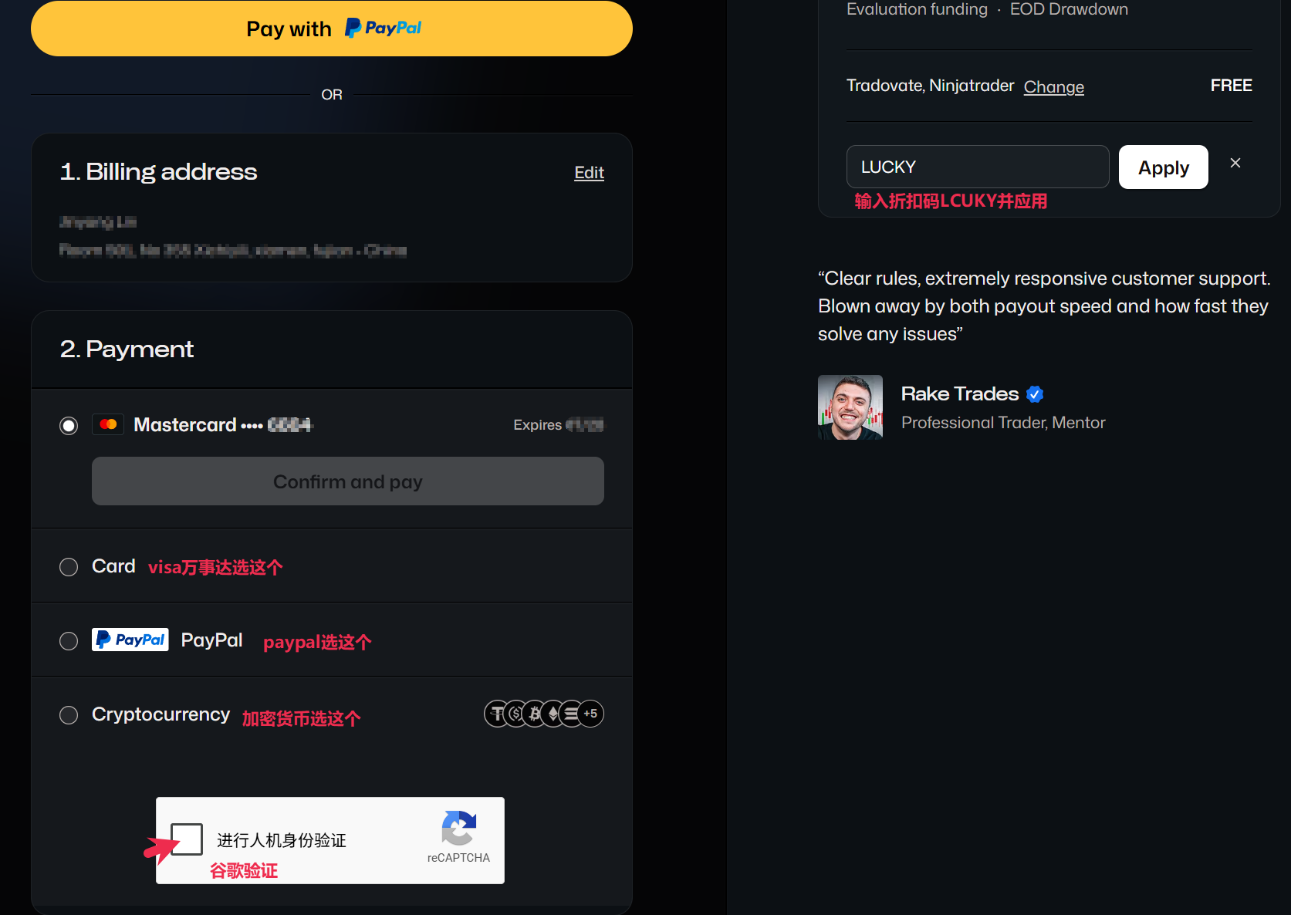Image resolution: width=1291 pixels, height=915 pixels.
Task: Click the Pay with PayPal button
Action: [332, 29]
